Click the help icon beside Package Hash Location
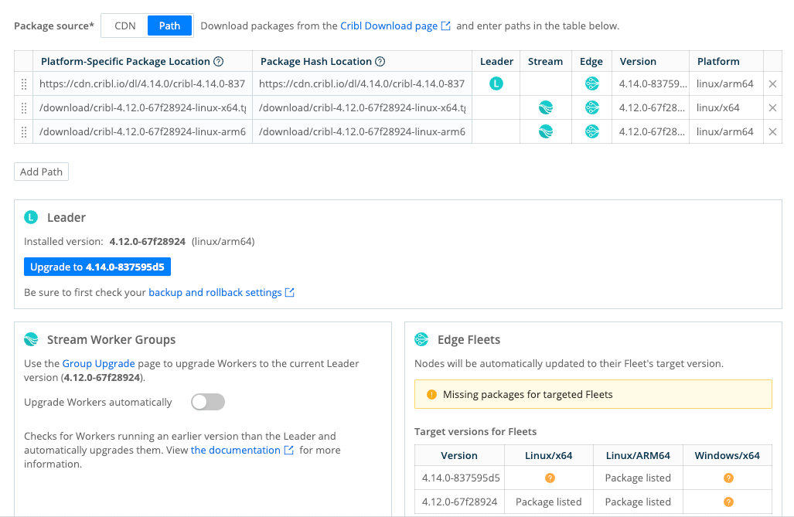794x517 pixels. pos(380,62)
